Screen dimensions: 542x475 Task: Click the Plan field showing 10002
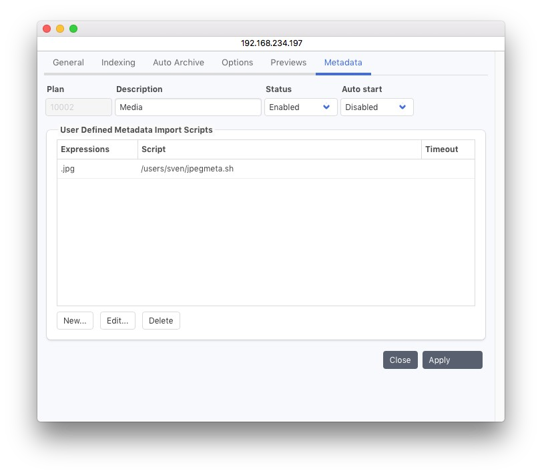click(79, 107)
